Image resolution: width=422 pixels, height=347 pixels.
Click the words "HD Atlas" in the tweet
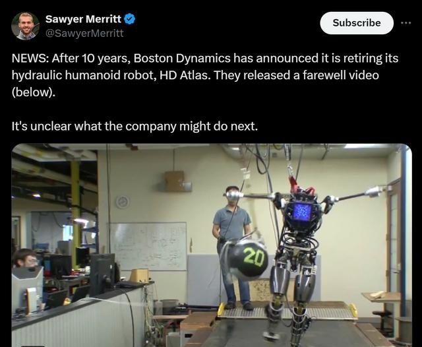click(x=184, y=75)
